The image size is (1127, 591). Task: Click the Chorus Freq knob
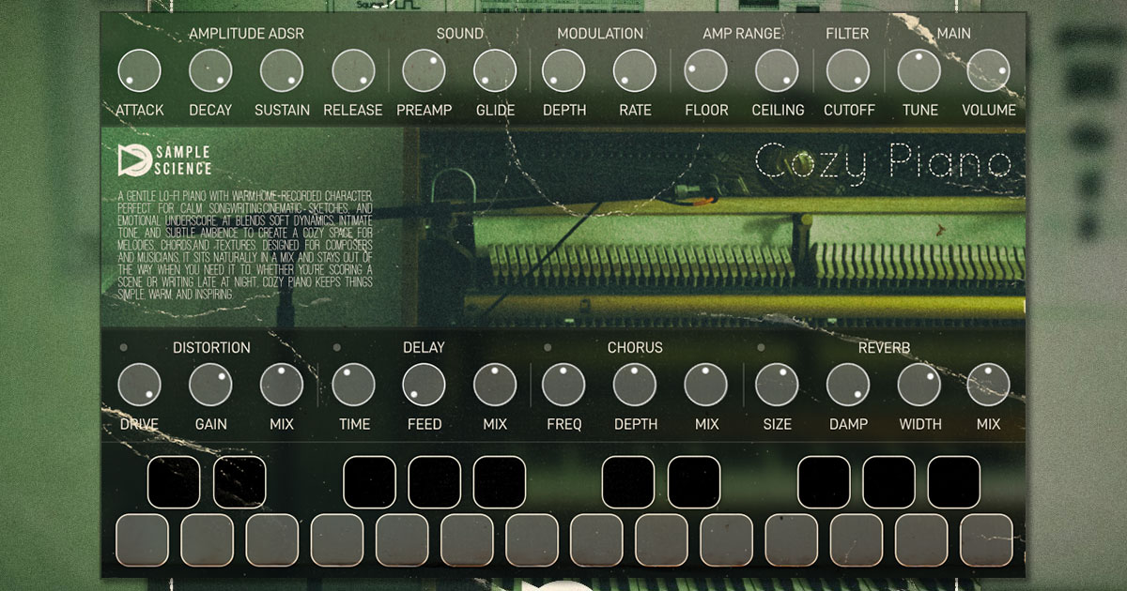pos(563,385)
